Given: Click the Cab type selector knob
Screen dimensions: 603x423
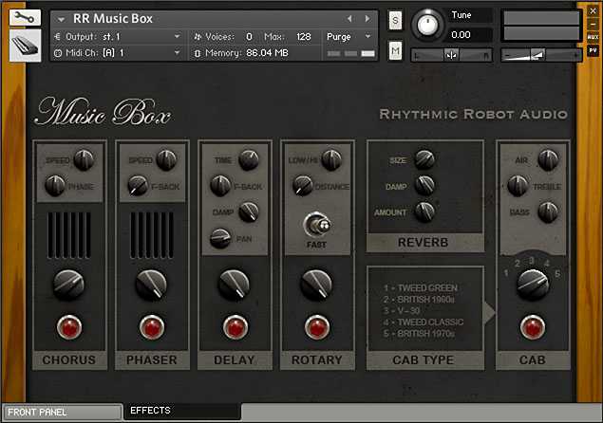Looking at the screenshot, I should tap(533, 285).
